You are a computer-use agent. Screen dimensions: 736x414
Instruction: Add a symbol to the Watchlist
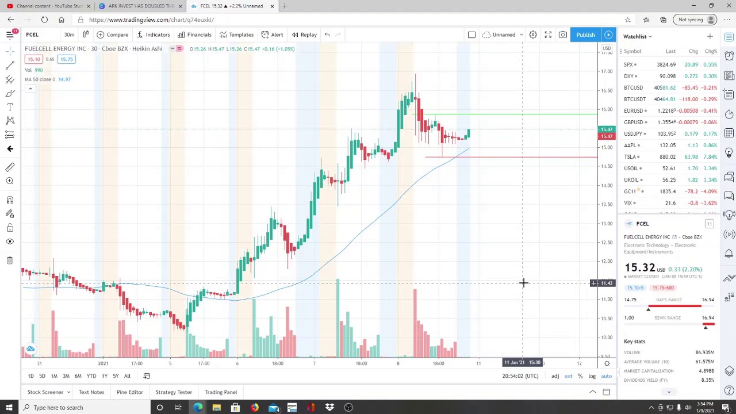710,36
